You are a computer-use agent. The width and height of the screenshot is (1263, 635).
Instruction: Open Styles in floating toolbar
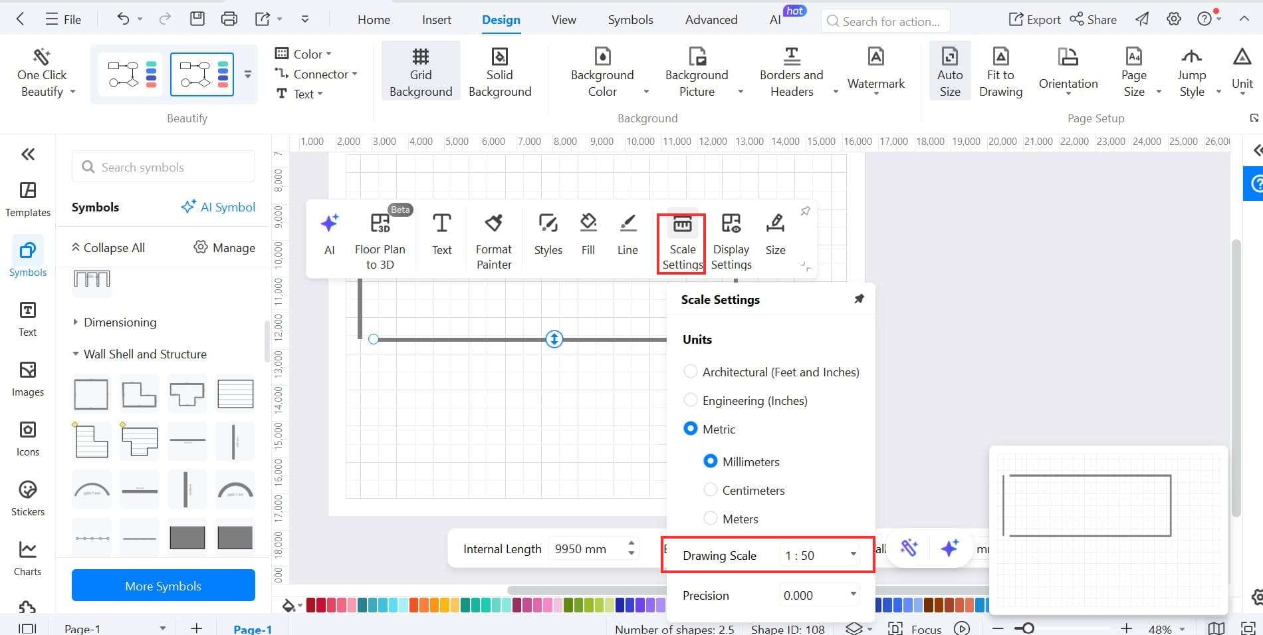click(x=548, y=235)
